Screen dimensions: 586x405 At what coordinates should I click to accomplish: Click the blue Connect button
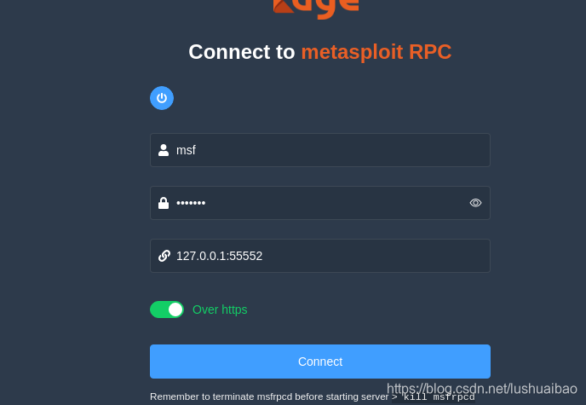320,362
